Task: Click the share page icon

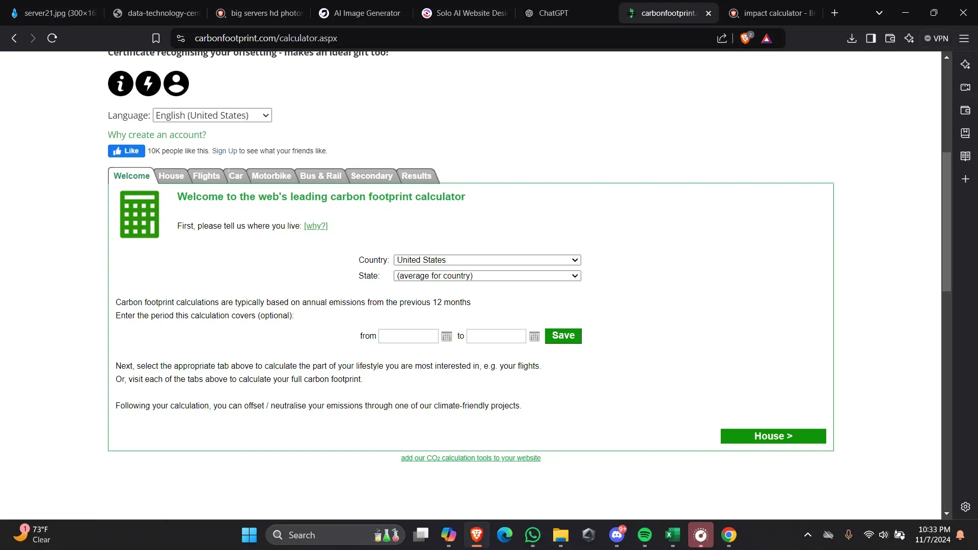Action: point(722,38)
